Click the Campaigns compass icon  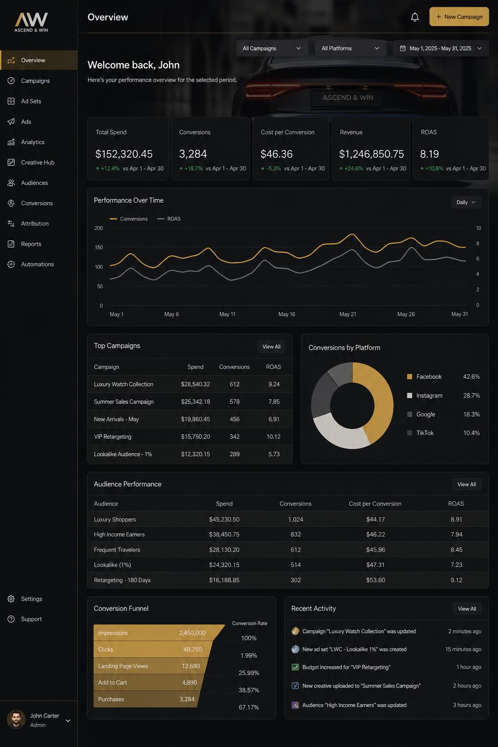tap(11, 81)
